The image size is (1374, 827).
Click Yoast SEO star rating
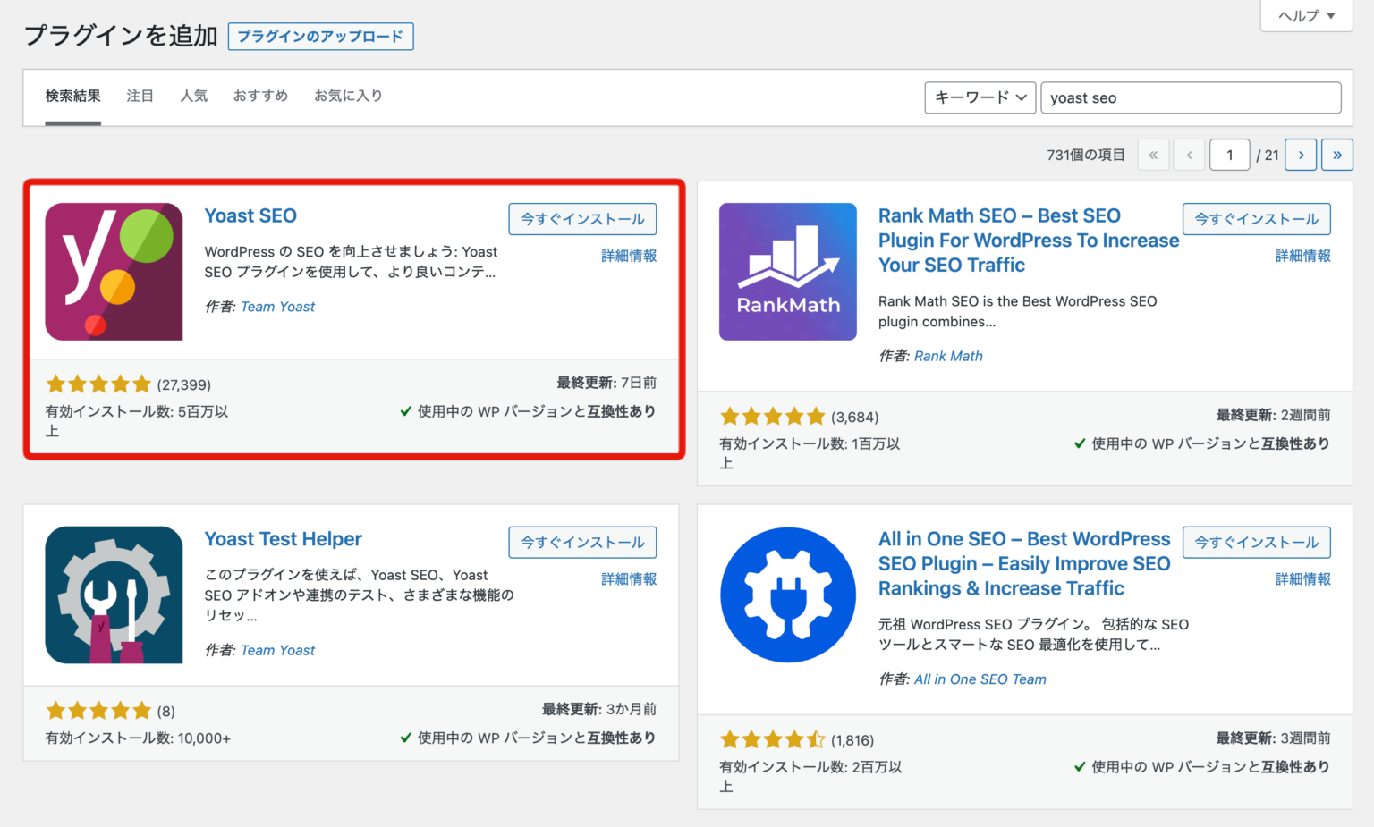pos(98,384)
